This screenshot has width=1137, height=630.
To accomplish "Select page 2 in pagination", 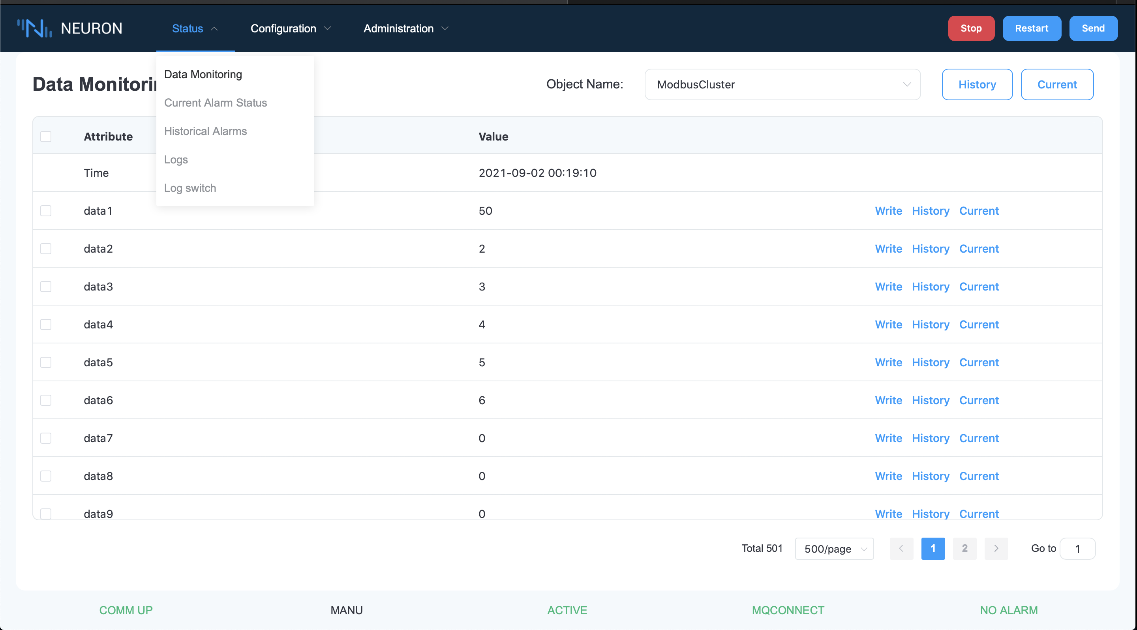I will pyautogui.click(x=964, y=548).
